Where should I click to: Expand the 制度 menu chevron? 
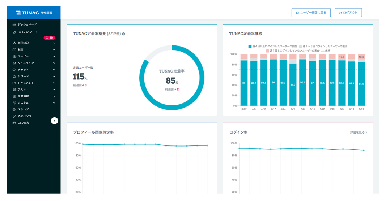point(54,50)
